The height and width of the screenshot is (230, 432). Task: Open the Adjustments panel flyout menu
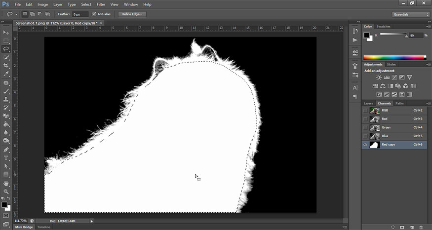pyautogui.click(x=429, y=65)
